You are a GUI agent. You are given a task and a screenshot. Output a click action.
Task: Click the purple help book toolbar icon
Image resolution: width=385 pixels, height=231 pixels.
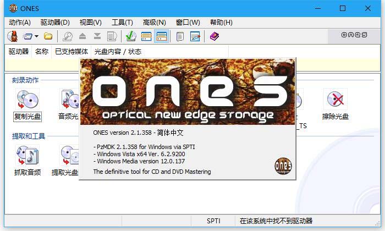(214, 36)
